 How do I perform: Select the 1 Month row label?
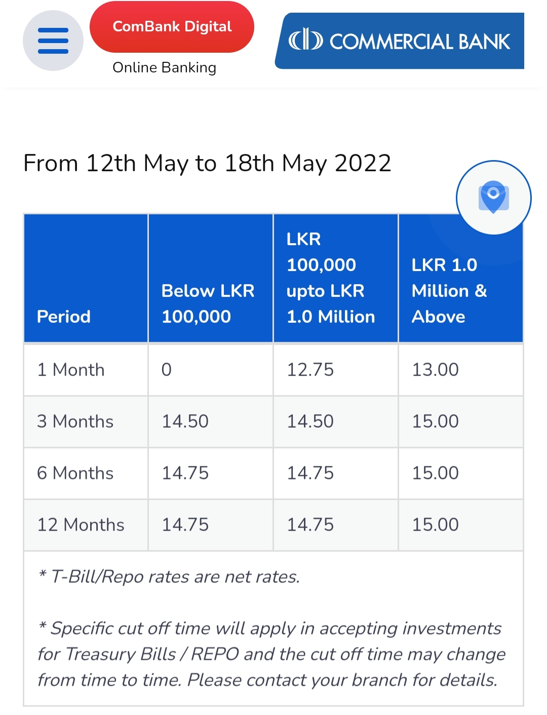(x=71, y=370)
